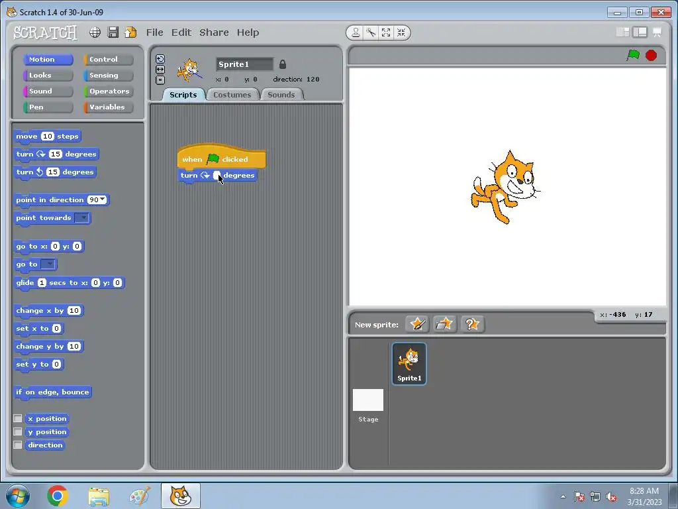
Task: Click the change x by block
Action: coord(48,311)
